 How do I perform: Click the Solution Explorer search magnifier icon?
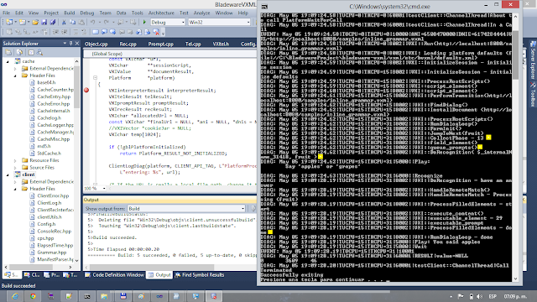[40, 52]
